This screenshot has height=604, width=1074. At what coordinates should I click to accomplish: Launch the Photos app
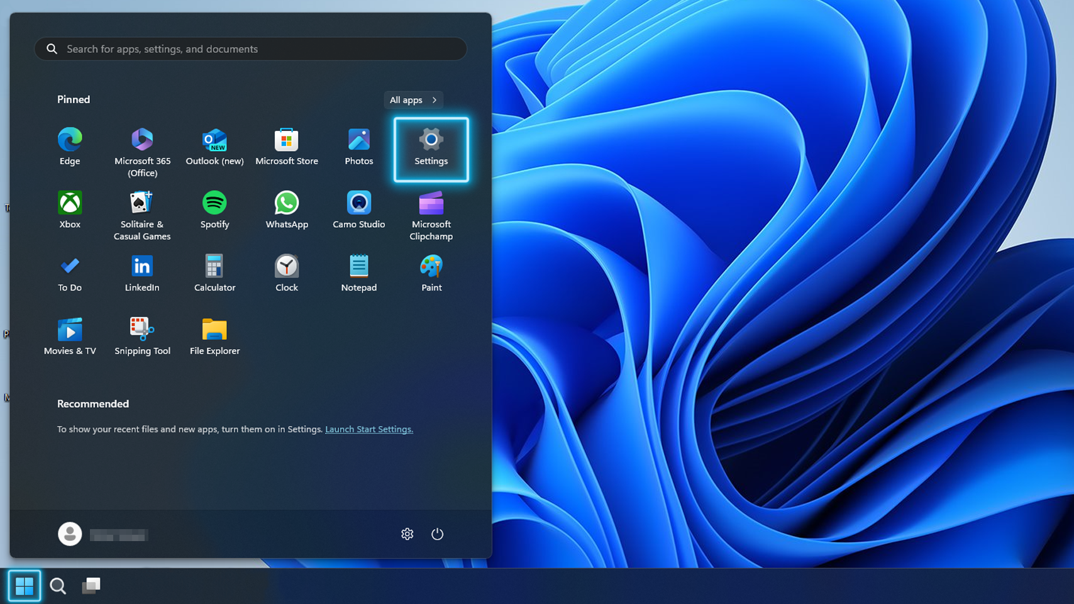click(359, 147)
